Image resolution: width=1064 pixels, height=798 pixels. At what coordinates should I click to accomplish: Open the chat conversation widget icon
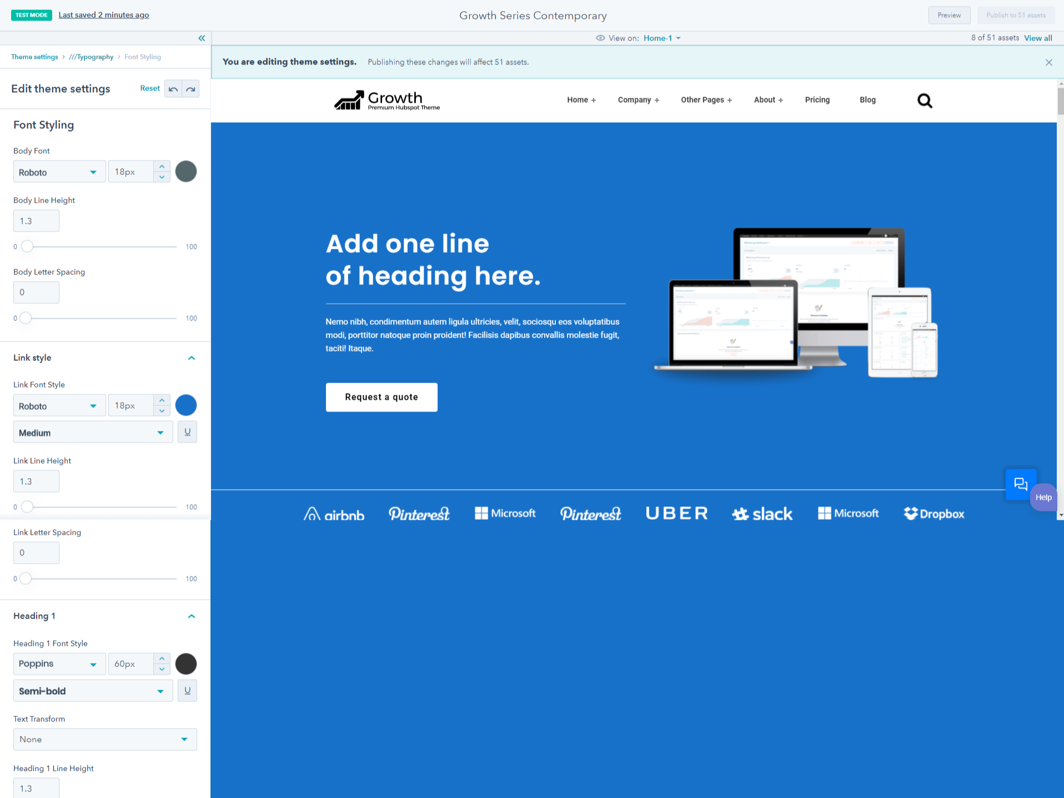pos(1020,484)
